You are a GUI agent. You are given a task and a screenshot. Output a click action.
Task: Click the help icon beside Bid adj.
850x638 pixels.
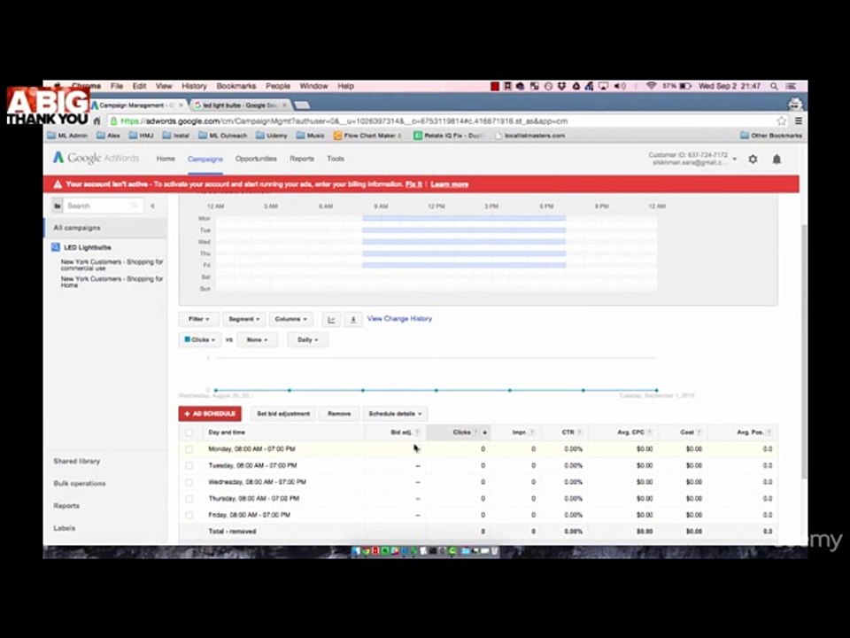[x=417, y=432]
